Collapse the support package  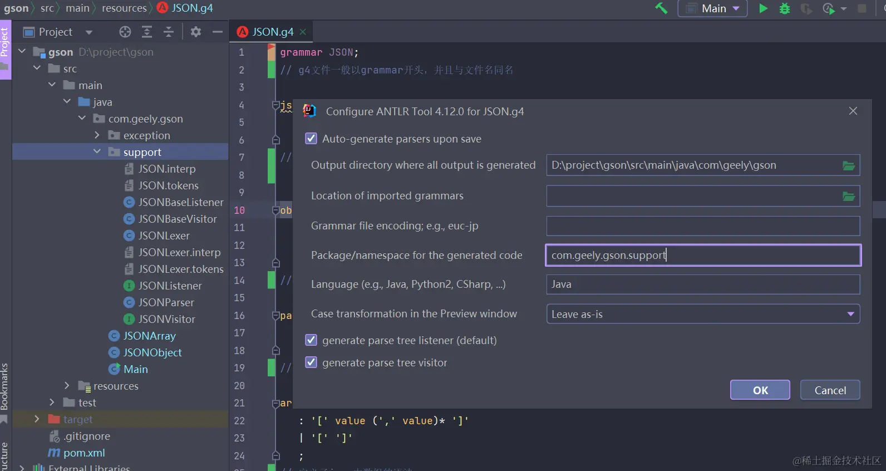pyautogui.click(x=97, y=151)
